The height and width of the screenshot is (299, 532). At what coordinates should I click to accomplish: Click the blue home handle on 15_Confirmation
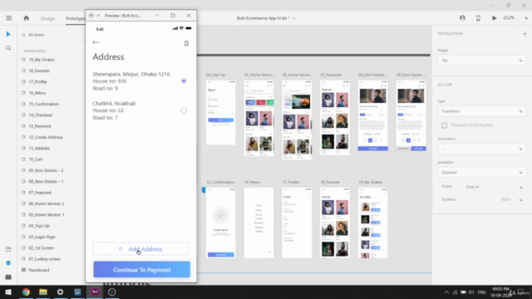(204, 190)
